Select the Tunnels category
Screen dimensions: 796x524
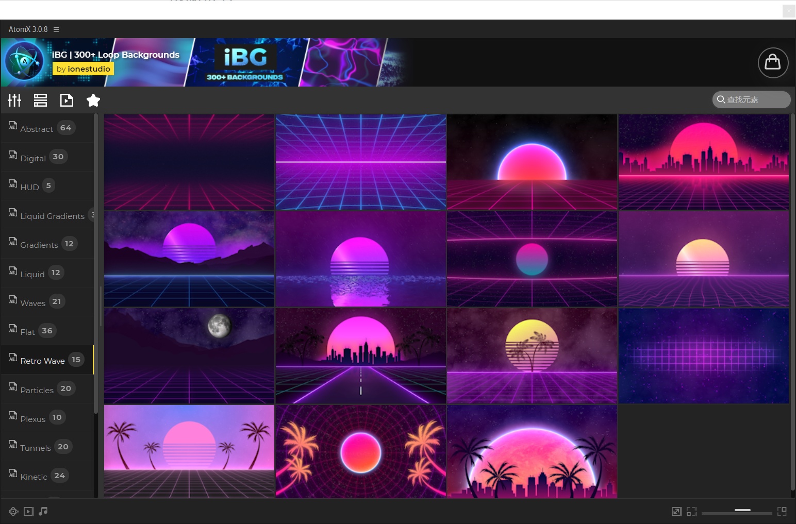point(47,447)
